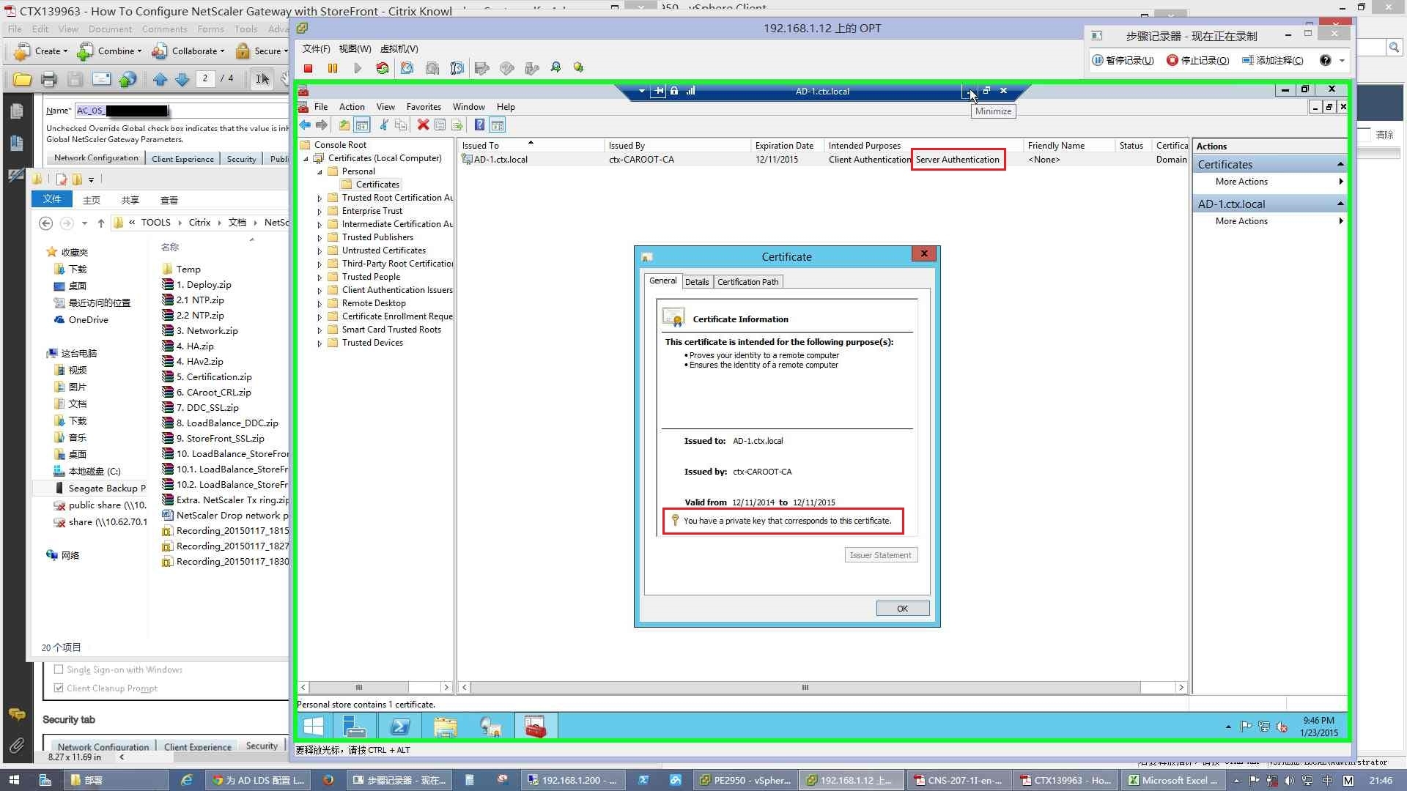The image size is (1407, 791).
Task: Toggle Client Cleanup Prompt checkbox
Action: coord(59,688)
